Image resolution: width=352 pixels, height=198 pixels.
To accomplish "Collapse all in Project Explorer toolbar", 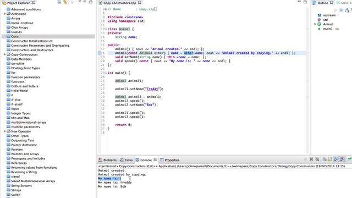I will point(59,2).
